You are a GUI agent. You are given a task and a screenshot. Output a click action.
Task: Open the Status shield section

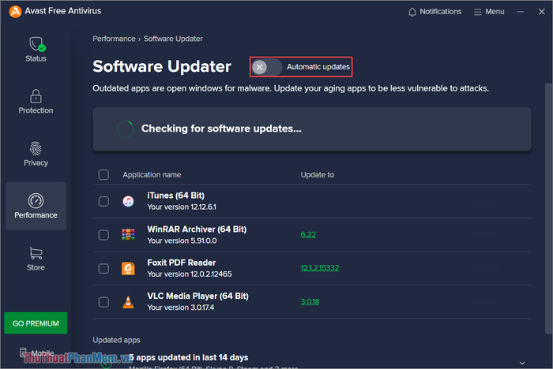pyautogui.click(x=36, y=50)
